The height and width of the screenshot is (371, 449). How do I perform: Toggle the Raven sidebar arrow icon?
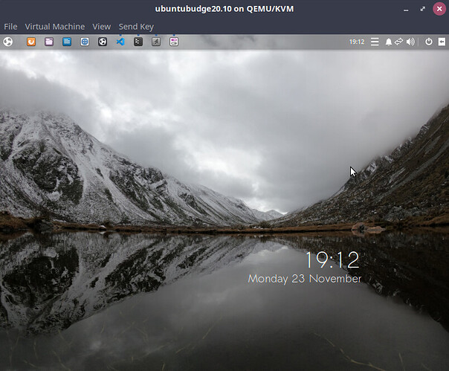point(442,42)
